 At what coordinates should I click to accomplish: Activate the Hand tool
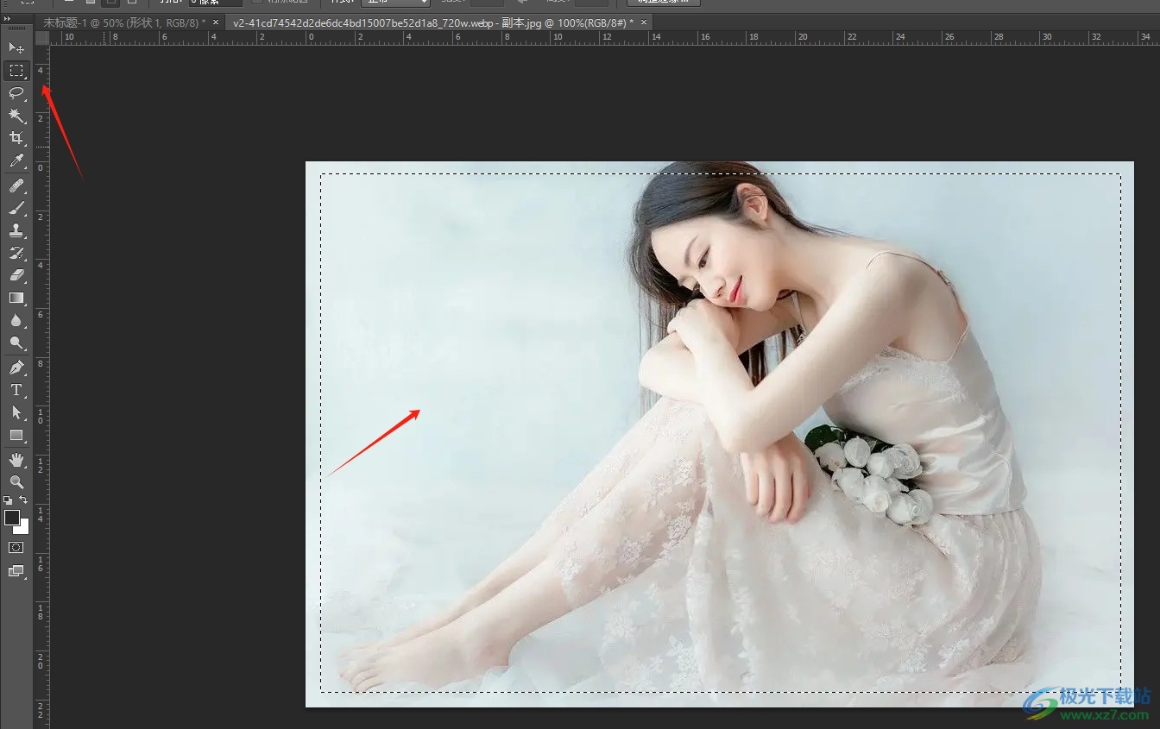pyautogui.click(x=16, y=460)
